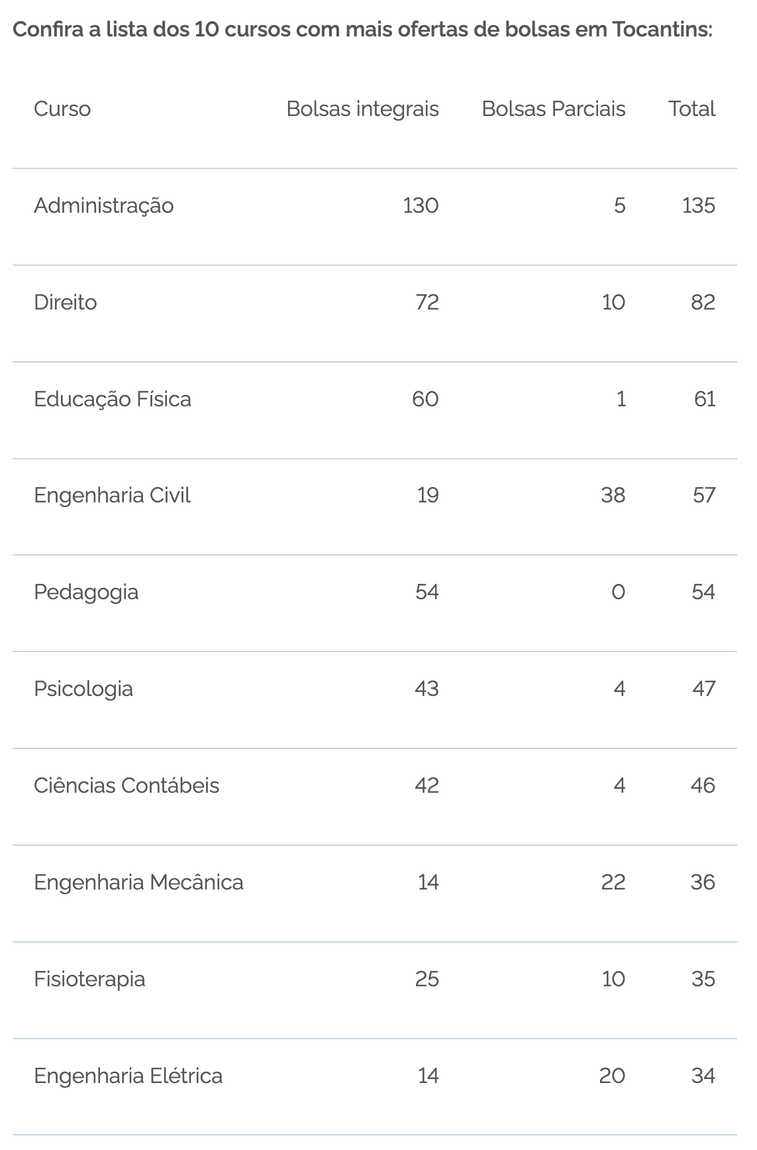757x1150 pixels.
Task: Click the Engenharia Civil course cell
Action: 112,496
